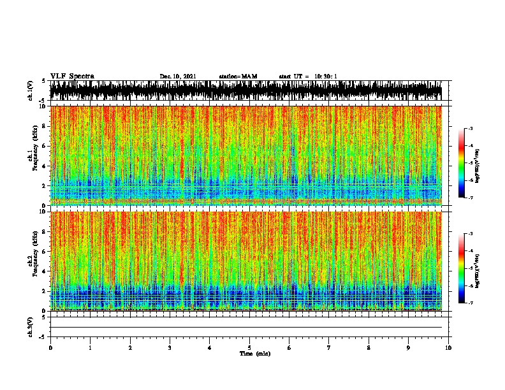Click the "-7" label on ch.2 color bar
This screenshot has width=505, height=390.
[x=470, y=303]
